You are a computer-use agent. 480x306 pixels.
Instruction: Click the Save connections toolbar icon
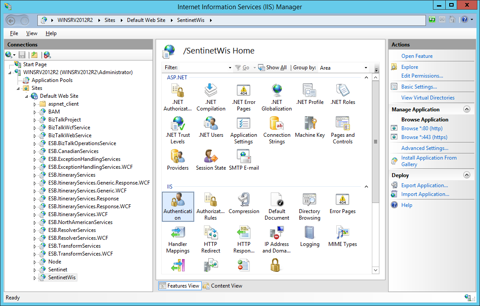pos(22,55)
